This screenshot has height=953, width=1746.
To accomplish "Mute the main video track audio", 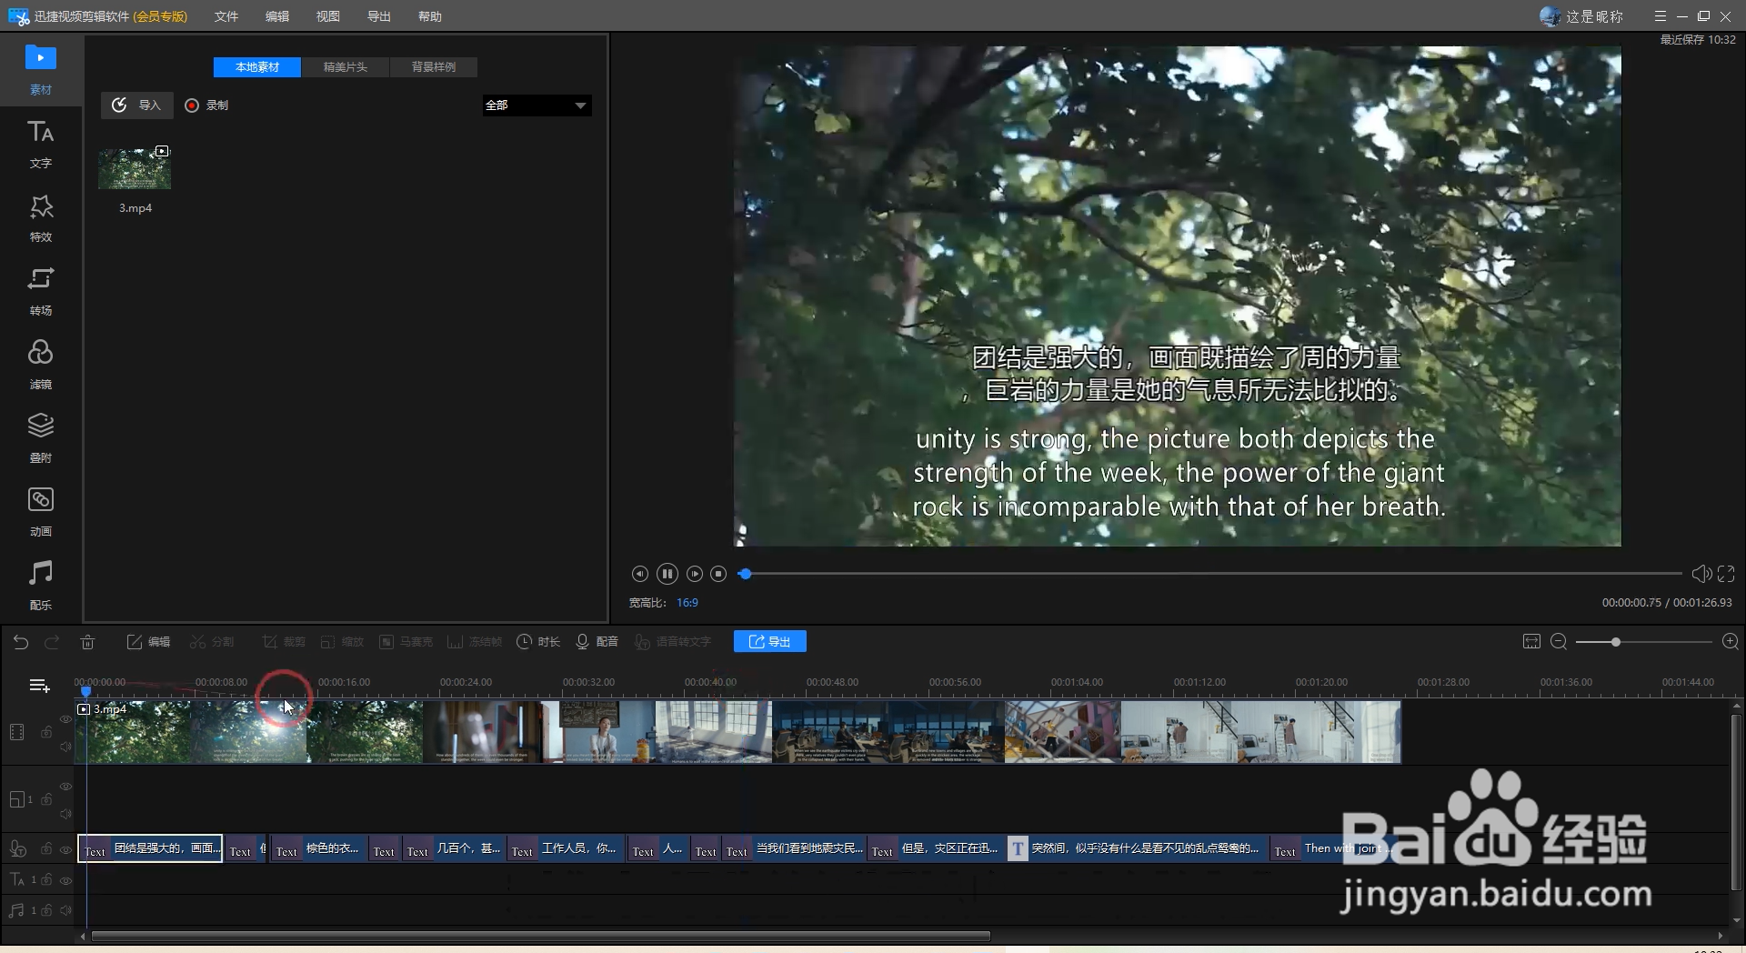I will [x=65, y=747].
